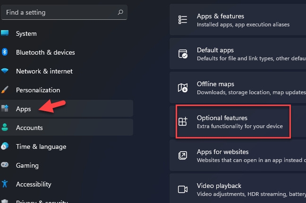Click the Apps & features list icon
306x203 pixels.
(183, 20)
